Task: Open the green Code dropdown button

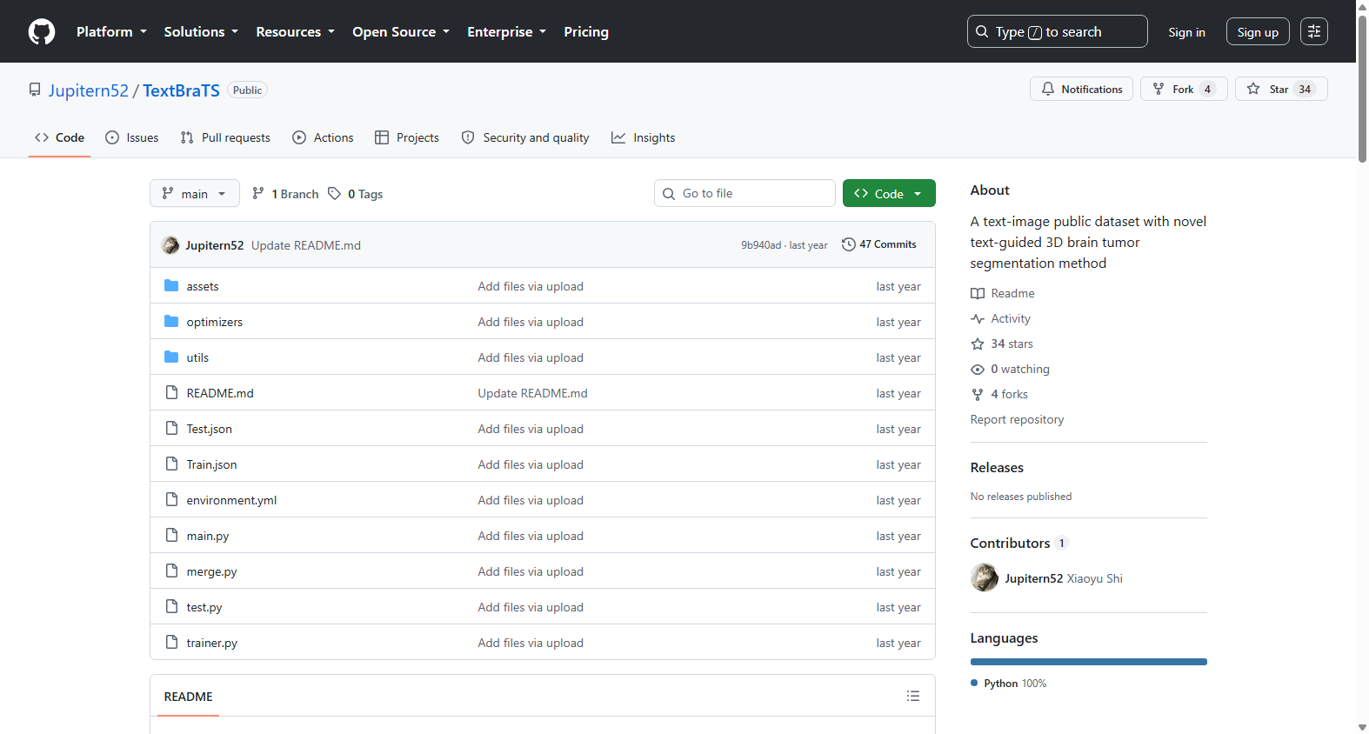Action: tap(889, 194)
